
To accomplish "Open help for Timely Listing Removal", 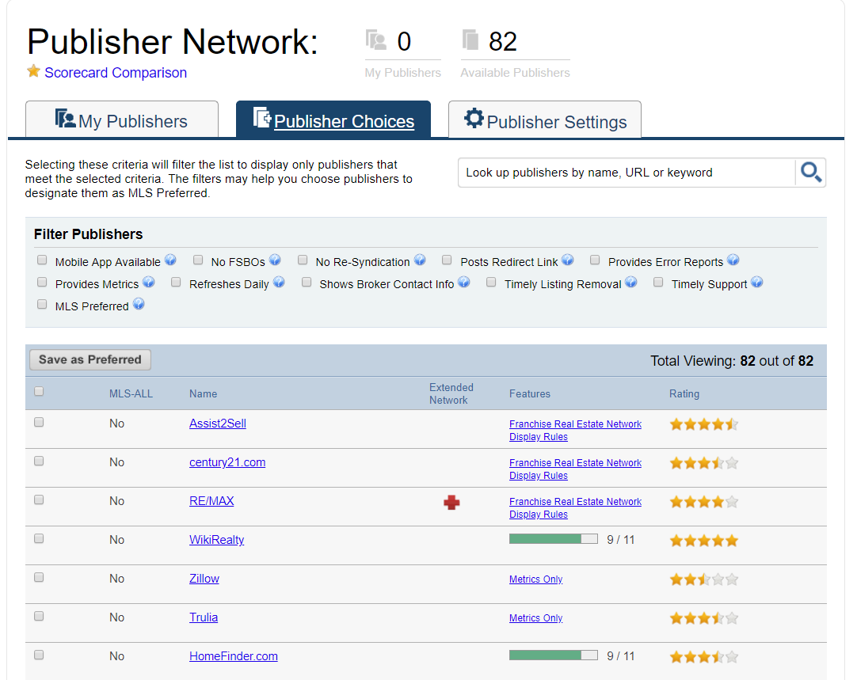I will click(x=631, y=283).
